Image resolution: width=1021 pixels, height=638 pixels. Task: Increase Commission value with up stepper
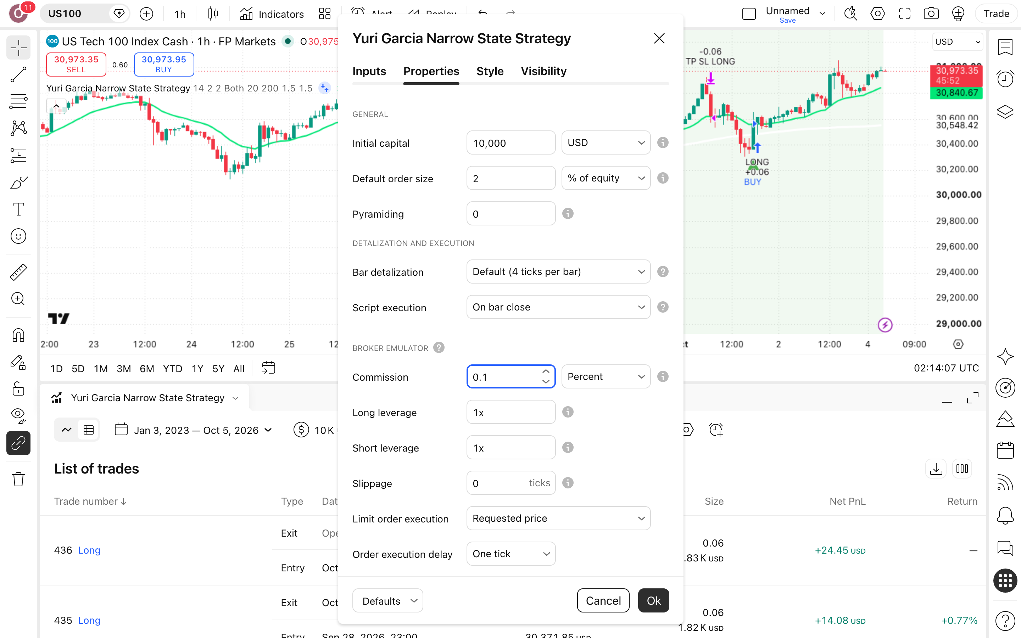pos(546,371)
